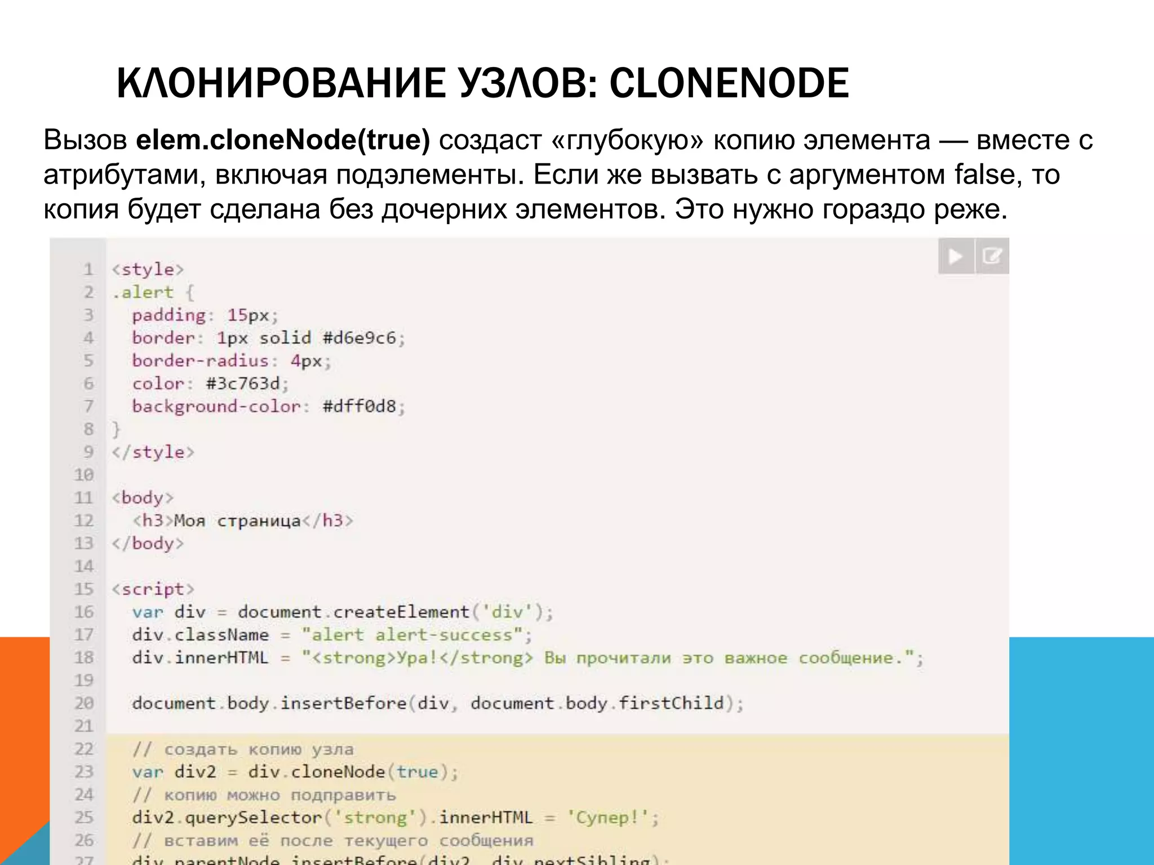Click the closing '</style>' tag on line 9
Viewport: 1154px width, 865px height.
pos(153,452)
